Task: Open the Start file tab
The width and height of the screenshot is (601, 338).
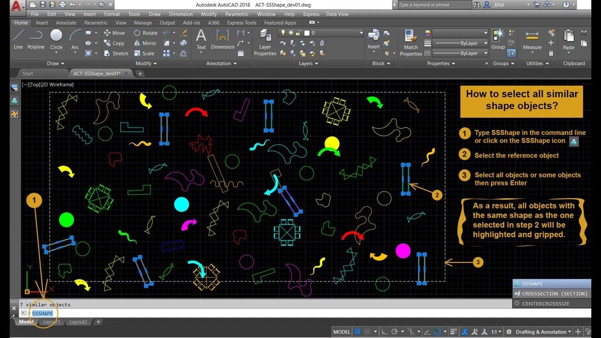Action: click(x=28, y=74)
